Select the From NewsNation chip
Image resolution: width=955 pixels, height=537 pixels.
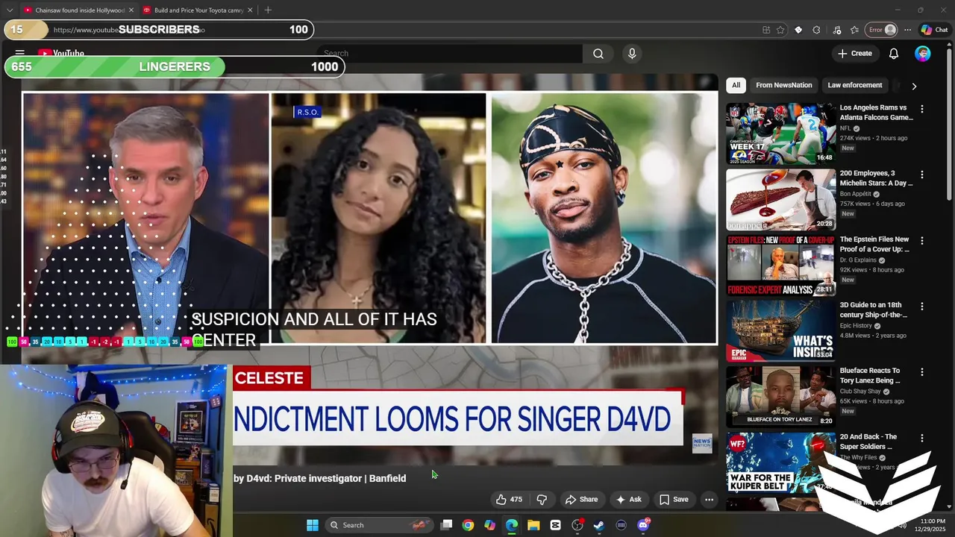(x=783, y=85)
